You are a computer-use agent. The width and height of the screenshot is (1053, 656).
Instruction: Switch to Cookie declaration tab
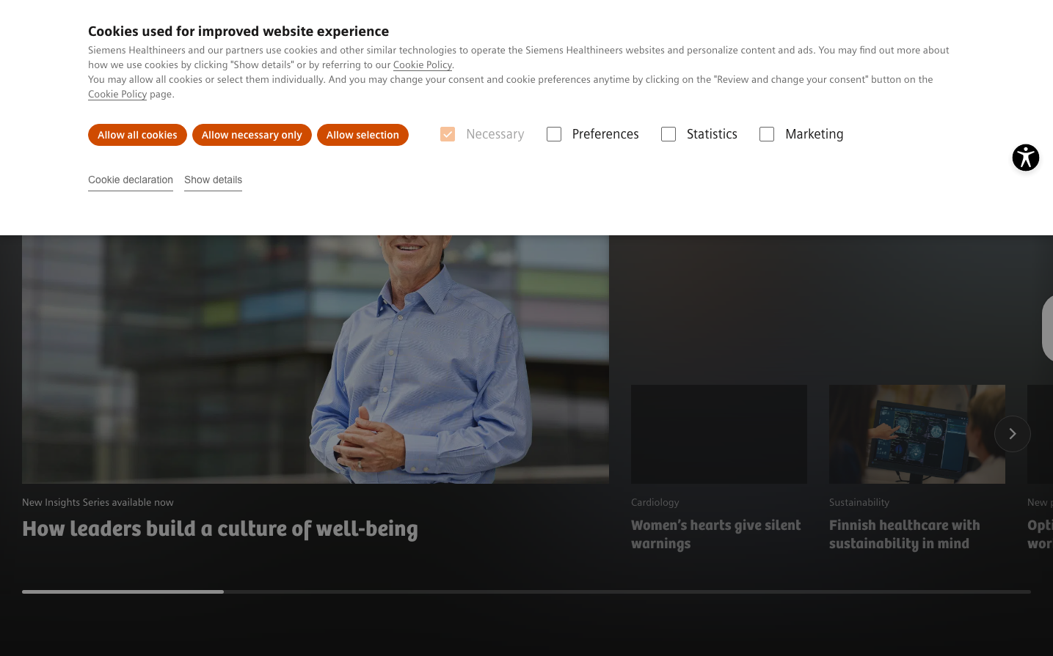click(131, 180)
